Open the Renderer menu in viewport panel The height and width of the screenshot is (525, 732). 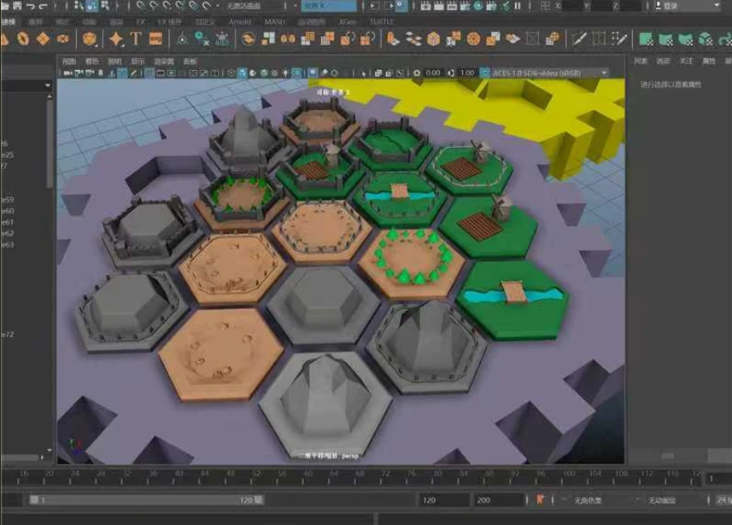[x=164, y=61]
